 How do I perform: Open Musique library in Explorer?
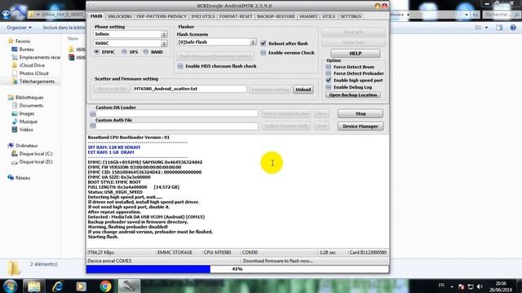pos(24,121)
